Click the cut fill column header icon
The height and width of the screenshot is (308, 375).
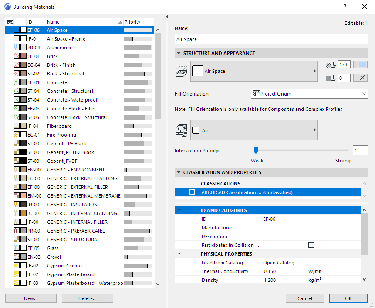tap(10, 22)
